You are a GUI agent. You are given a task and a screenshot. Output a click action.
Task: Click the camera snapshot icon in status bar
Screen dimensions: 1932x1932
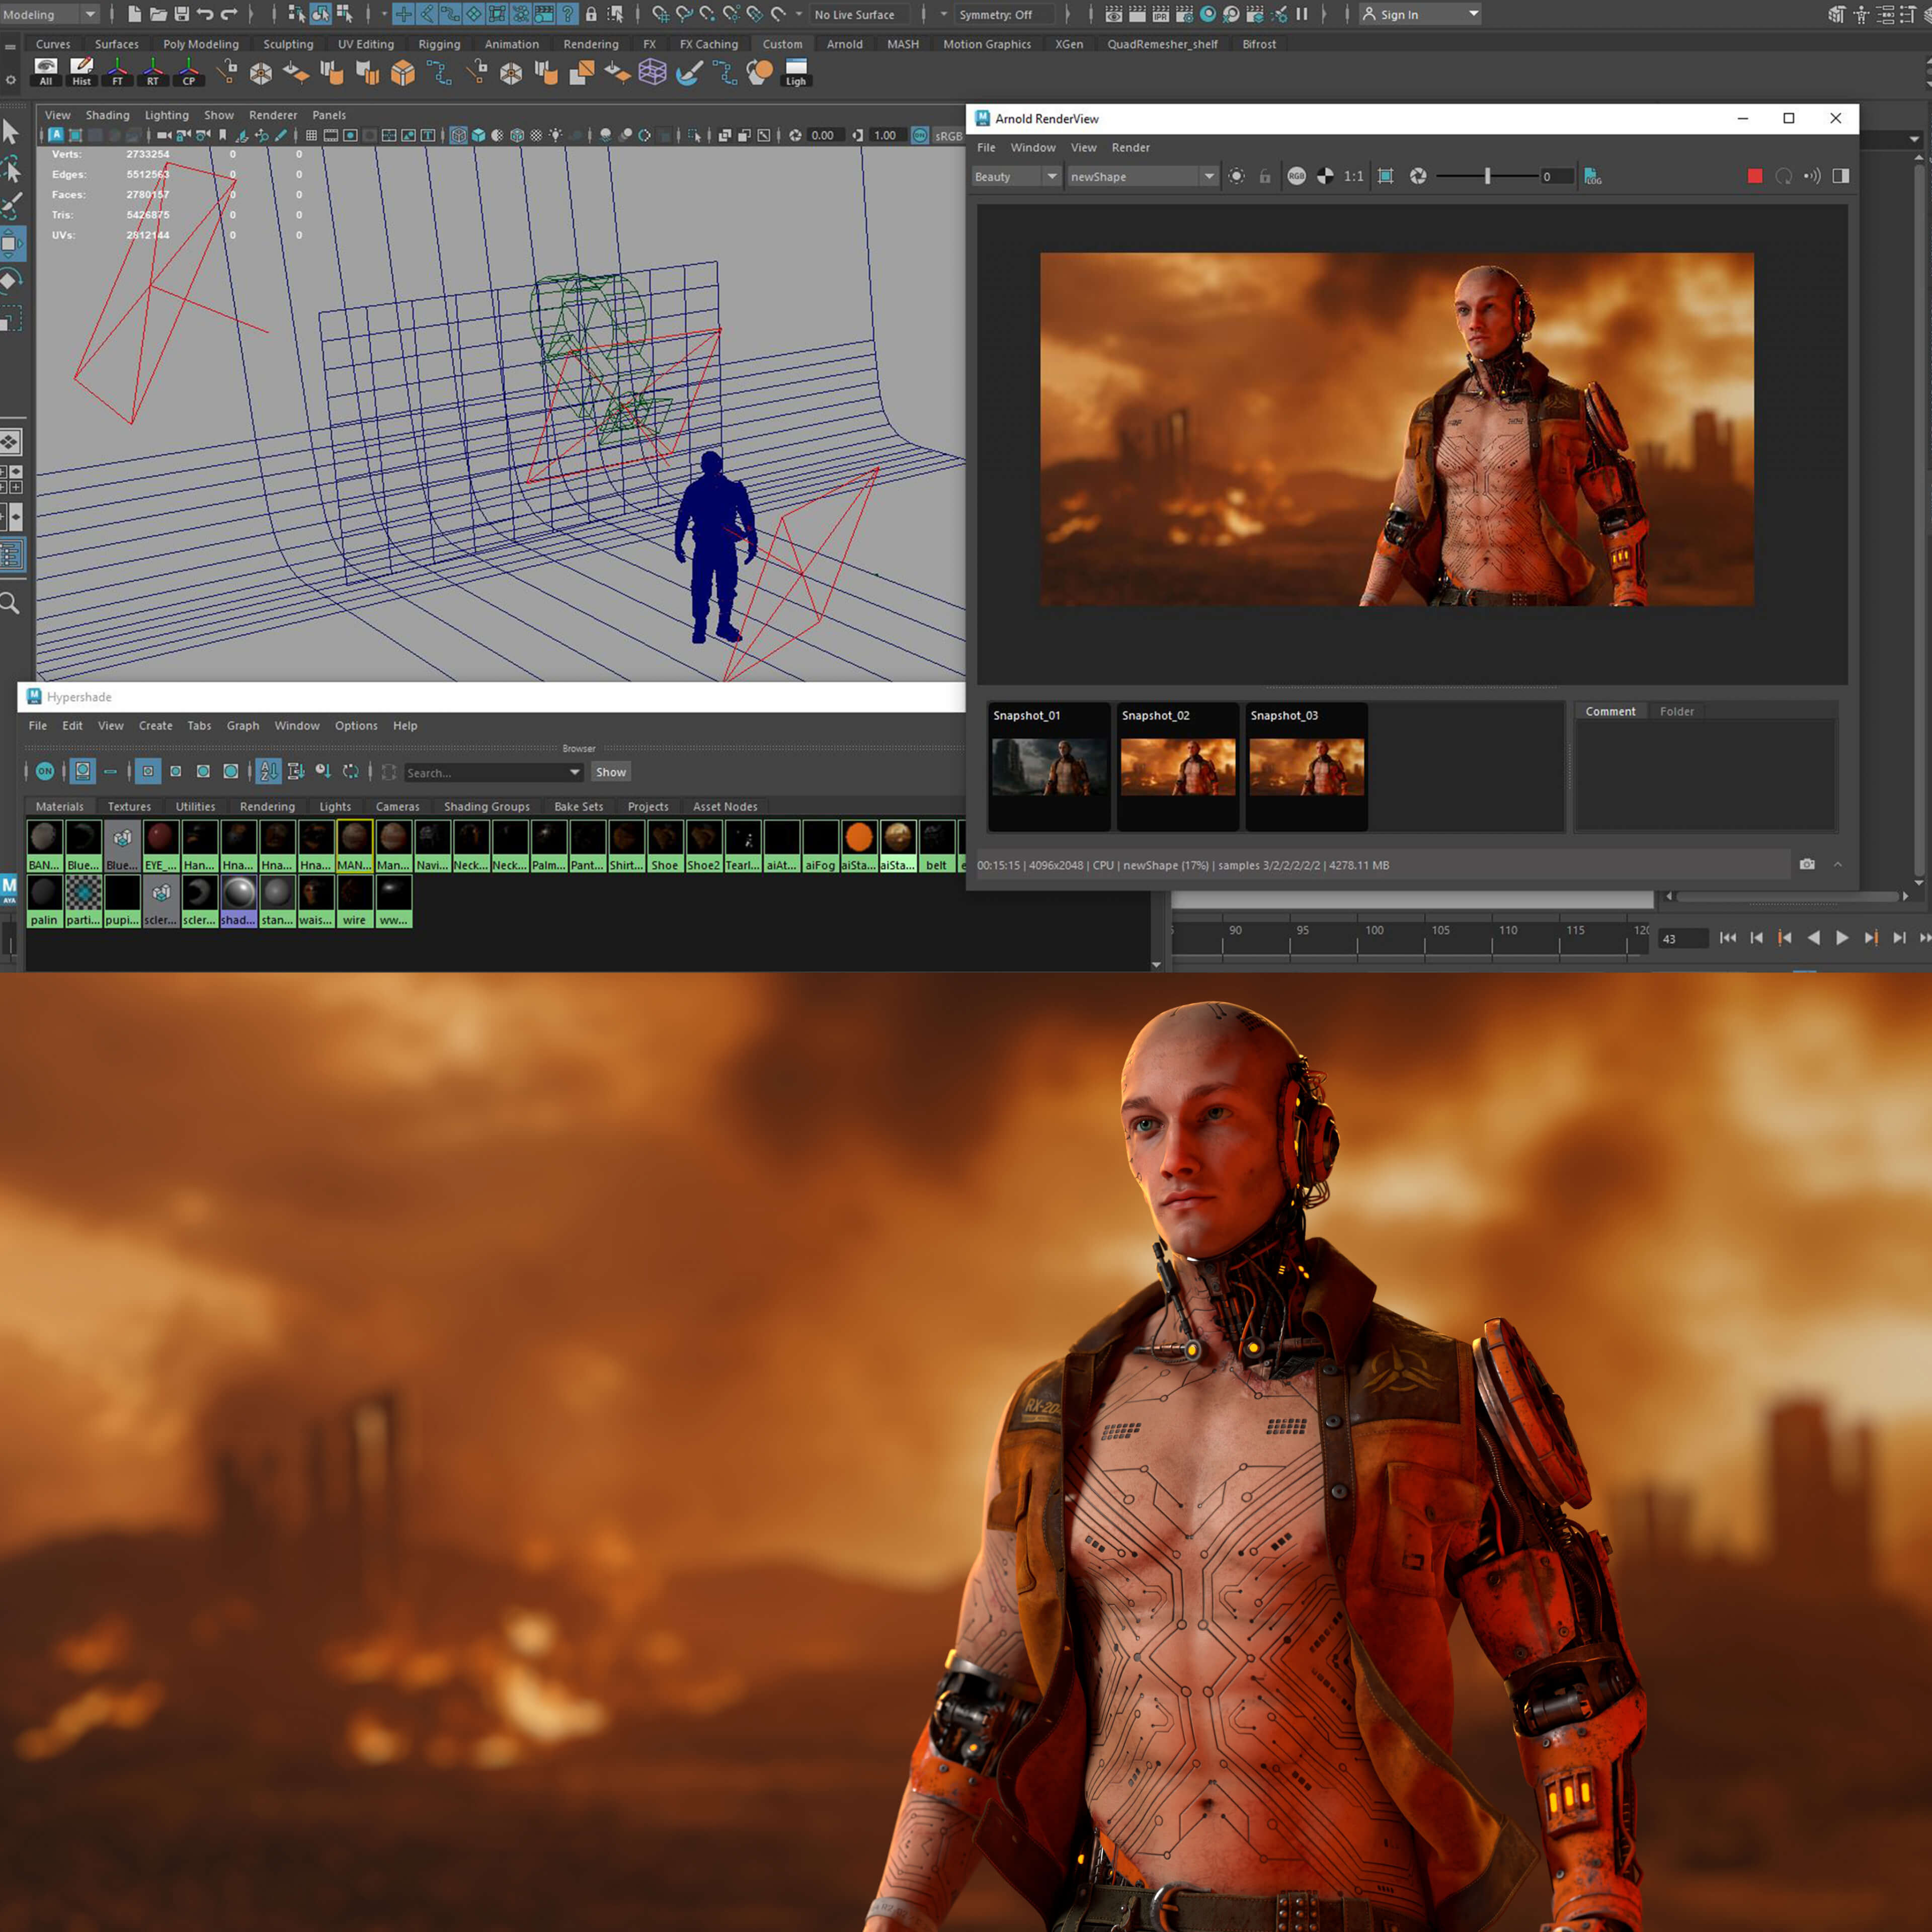(x=1806, y=864)
